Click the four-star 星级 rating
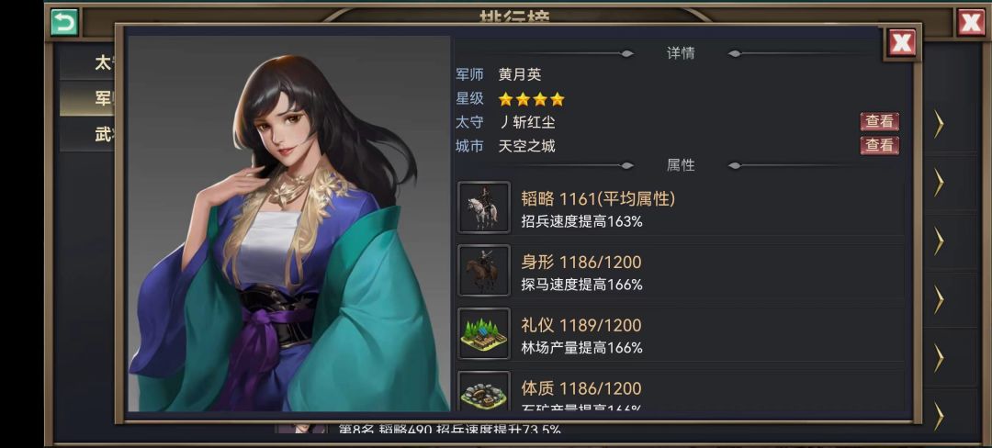 point(531,99)
